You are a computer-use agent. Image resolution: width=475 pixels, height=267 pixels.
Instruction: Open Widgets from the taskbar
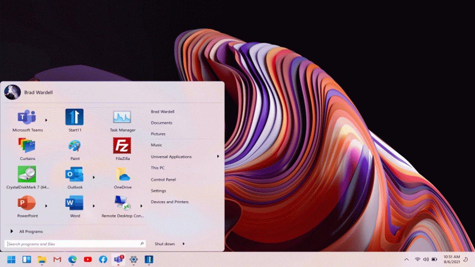pyautogui.click(x=27, y=259)
